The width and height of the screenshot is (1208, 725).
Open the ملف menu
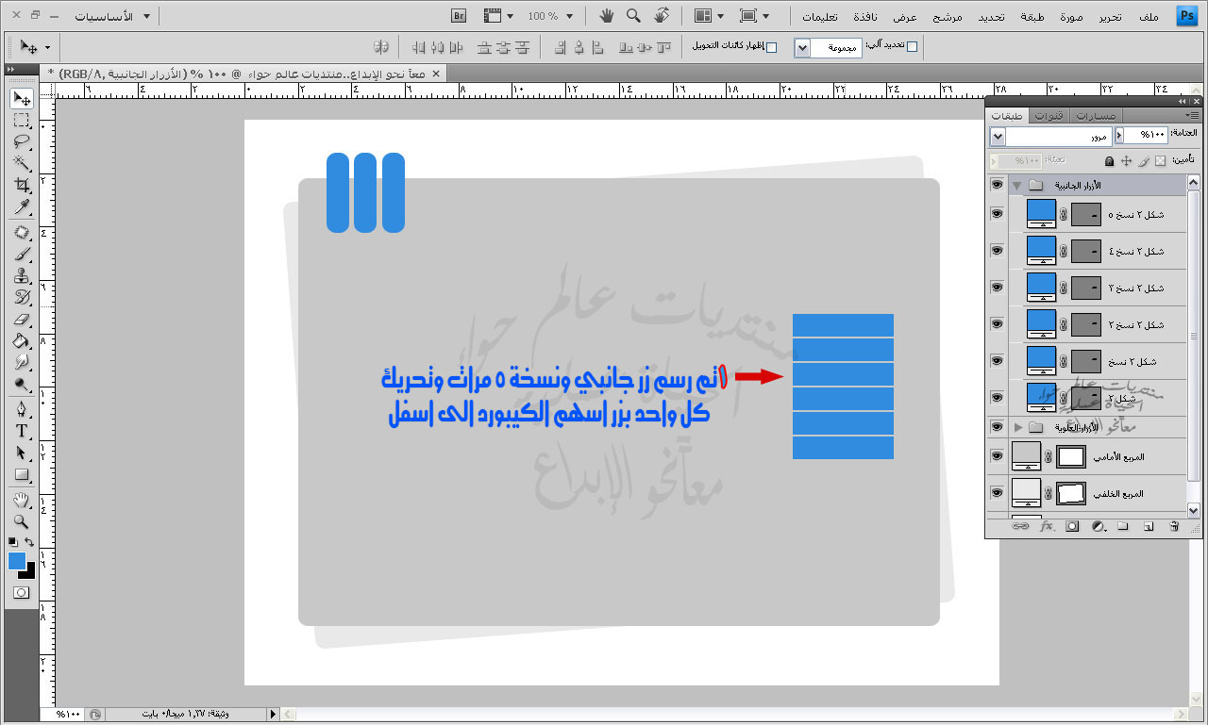[1149, 16]
